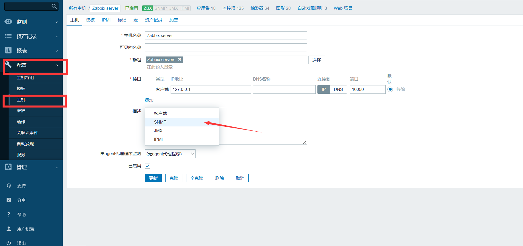The width and height of the screenshot is (523, 246).
Task: Click the 移除 interface link
Action: (x=401, y=89)
